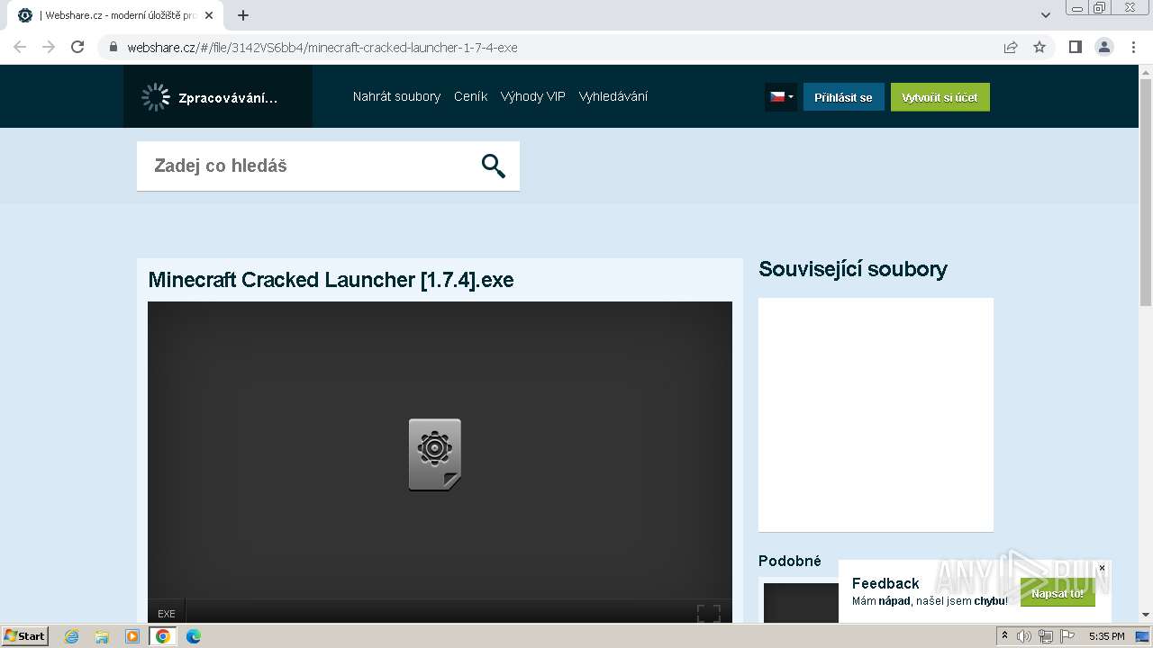Click the first Podobné file thumbnail
Image resolution: width=1153 pixels, height=648 pixels.
pos(801,602)
